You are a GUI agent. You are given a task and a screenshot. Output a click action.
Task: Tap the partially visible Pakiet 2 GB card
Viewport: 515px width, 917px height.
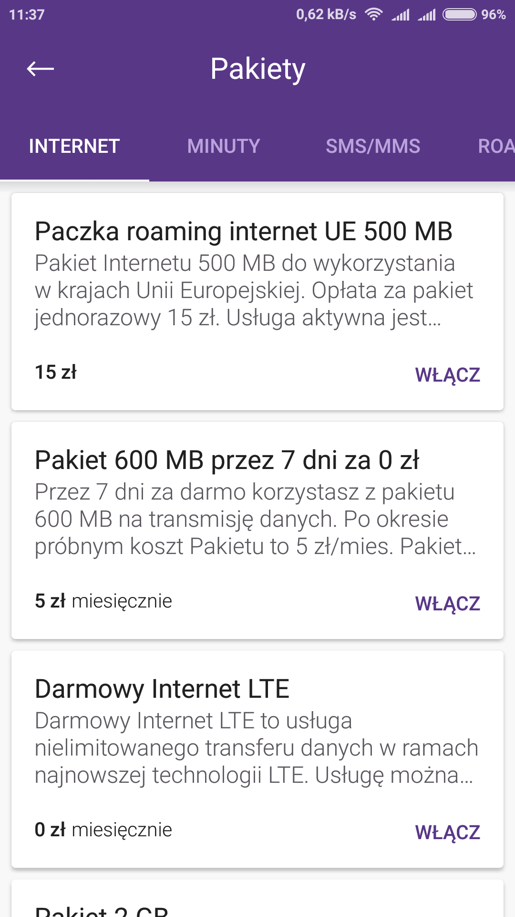pyautogui.click(x=257, y=903)
